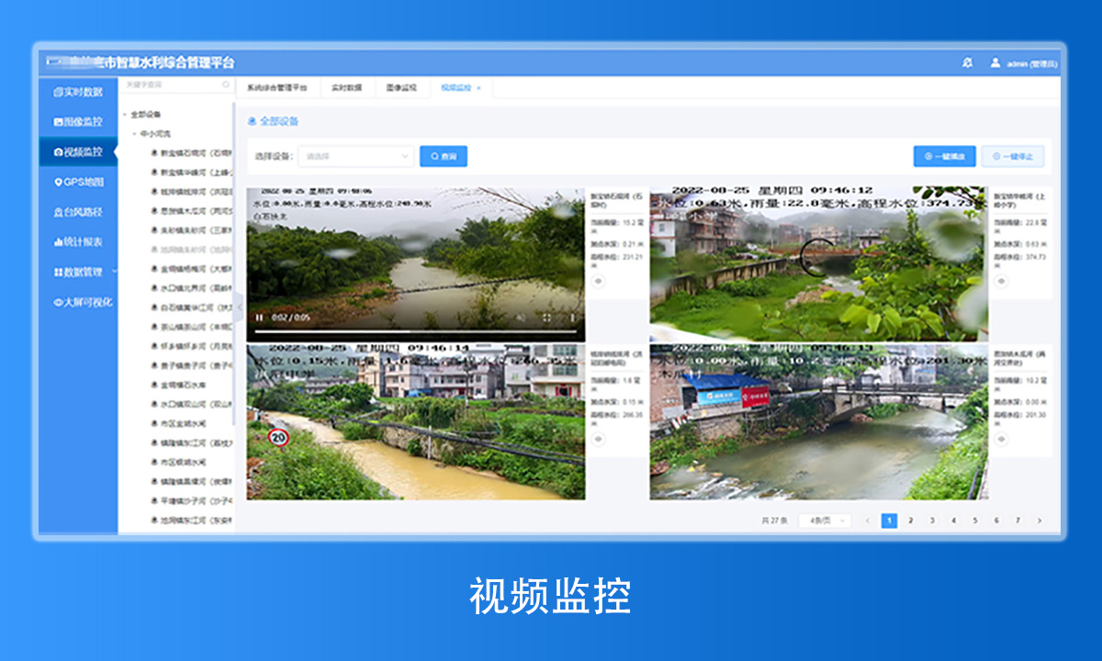Open GPS地图 sidebar item
Screen dimensions: 1102x661
coord(78,182)
